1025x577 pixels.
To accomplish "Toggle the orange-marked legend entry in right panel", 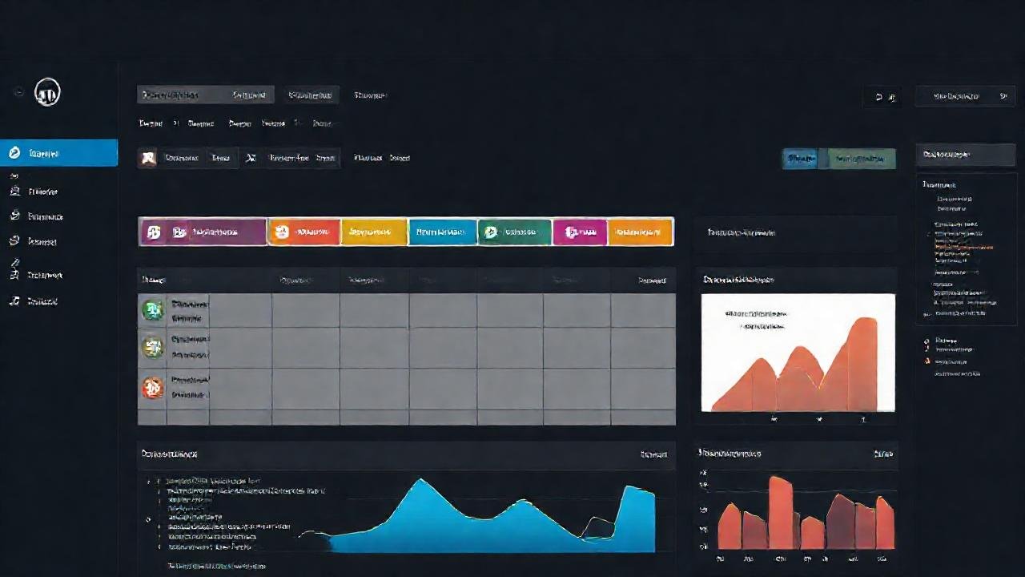I will coord(928,361).
